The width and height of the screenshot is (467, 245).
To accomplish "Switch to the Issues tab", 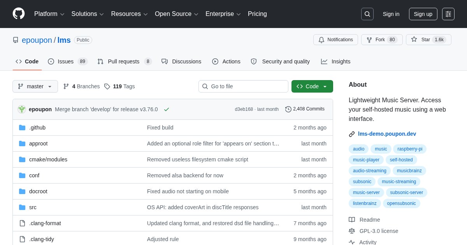I will (68, 61).
